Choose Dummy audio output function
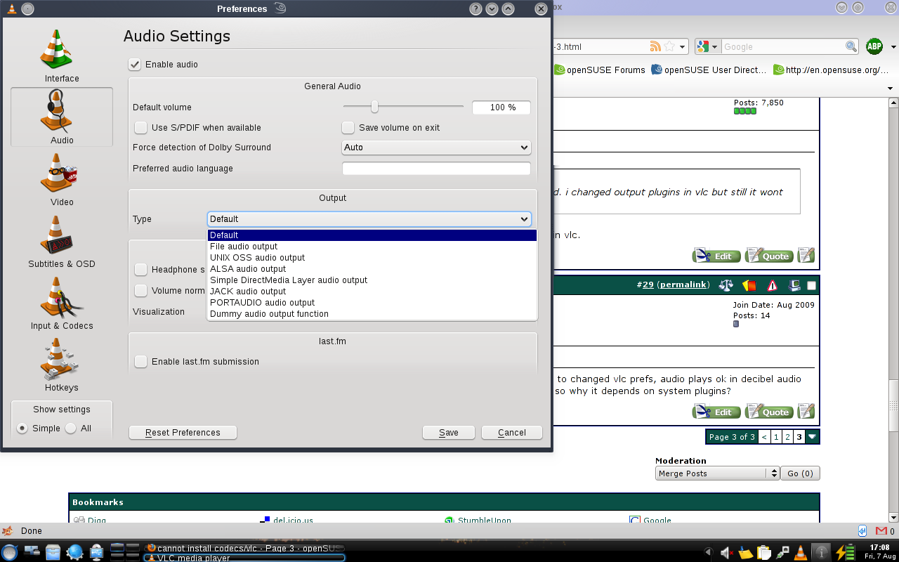The height and width of the screenshot is (562, 899). point(372,314)
